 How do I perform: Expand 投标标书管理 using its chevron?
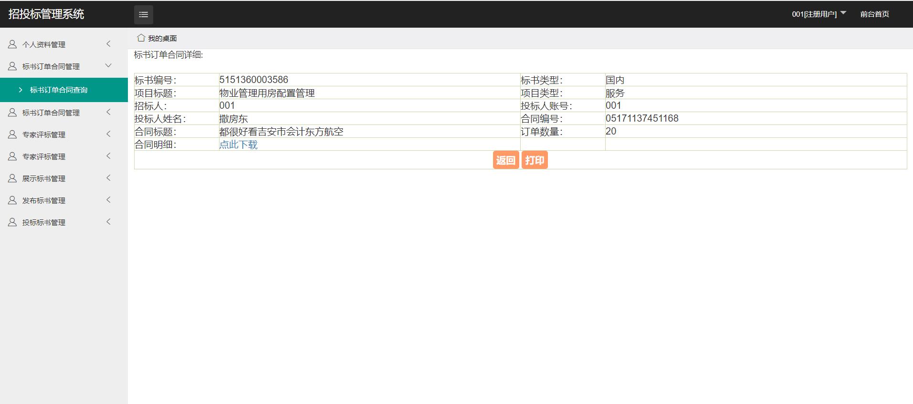pos(108,222)
